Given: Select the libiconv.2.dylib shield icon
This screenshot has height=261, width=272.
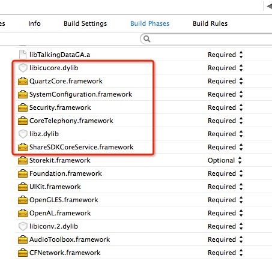Looking at the screenshot, I should click(x=23, y=226).
